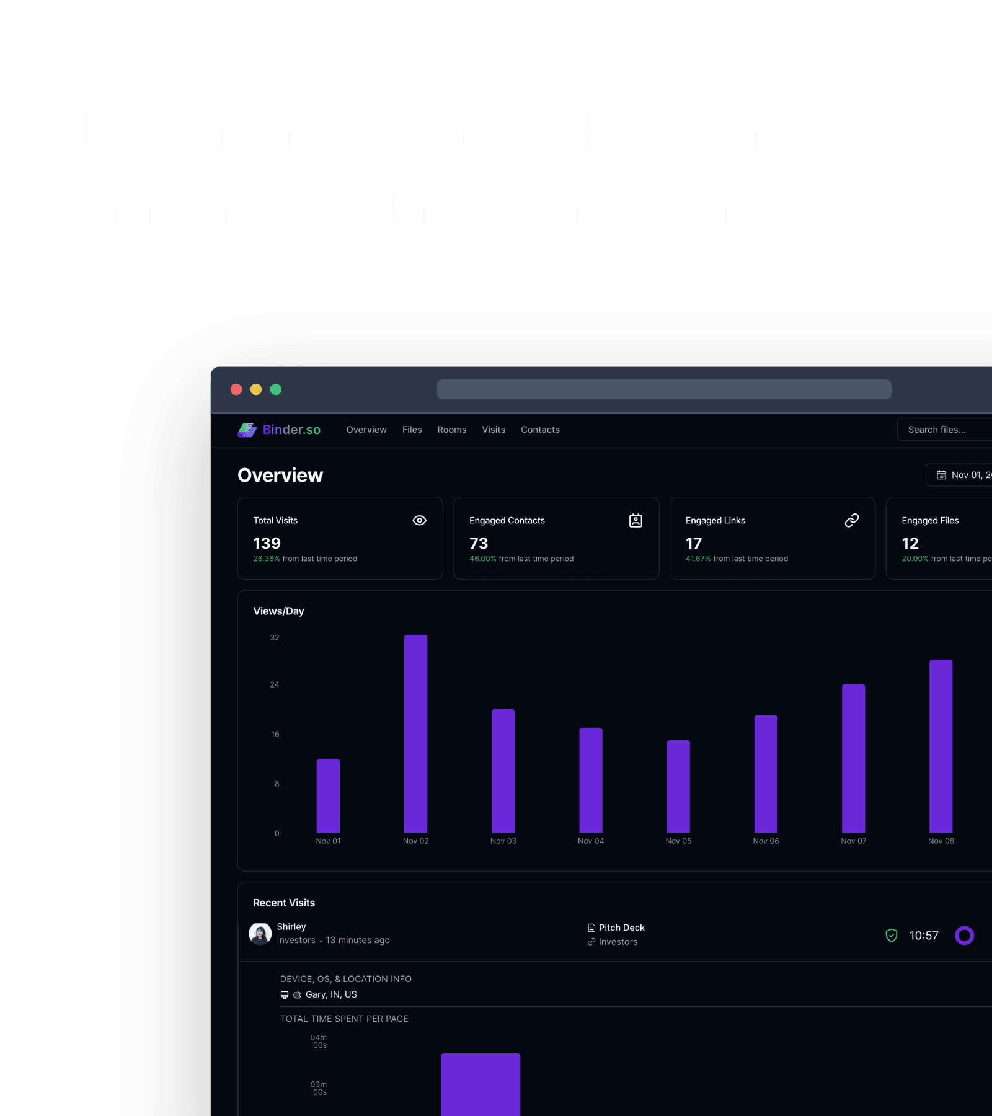Viewport: 992px width, 1116px height.
Task: Click the browser address bar
Action: coord(663,389)
